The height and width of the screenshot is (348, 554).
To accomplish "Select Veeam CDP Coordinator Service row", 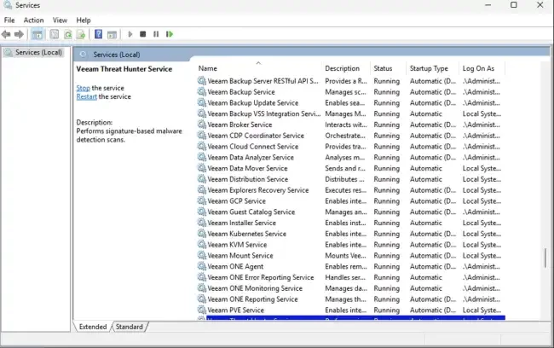I will tap(350, 136).
